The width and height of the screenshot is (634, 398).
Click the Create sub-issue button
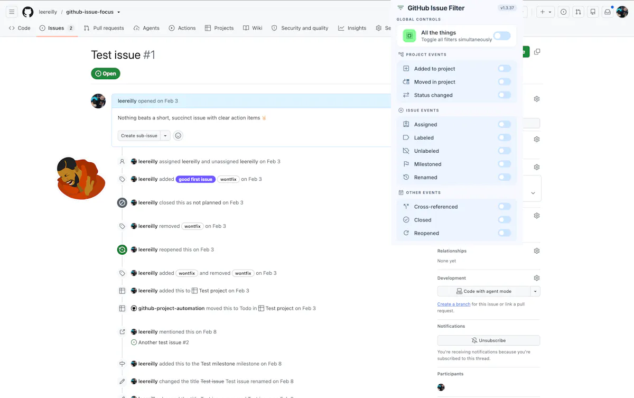139,136
